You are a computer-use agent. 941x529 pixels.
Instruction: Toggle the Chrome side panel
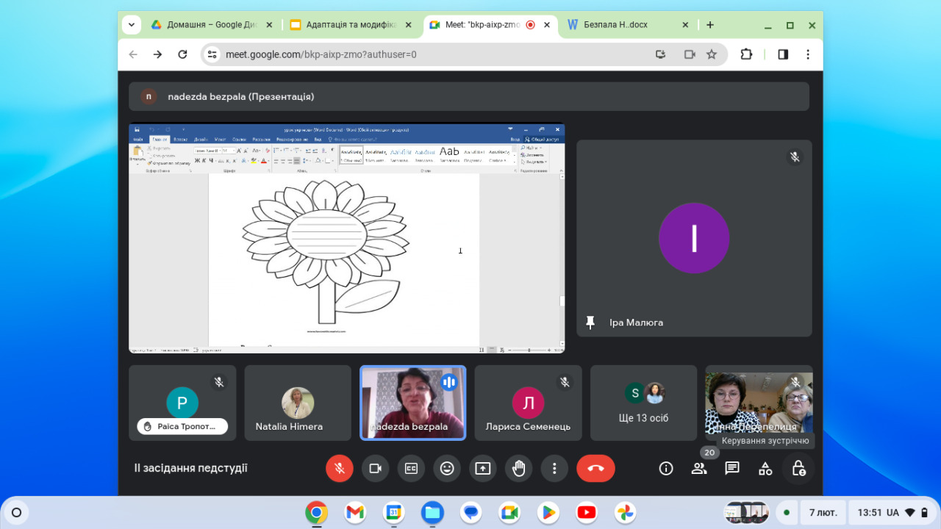pos(783,54)
